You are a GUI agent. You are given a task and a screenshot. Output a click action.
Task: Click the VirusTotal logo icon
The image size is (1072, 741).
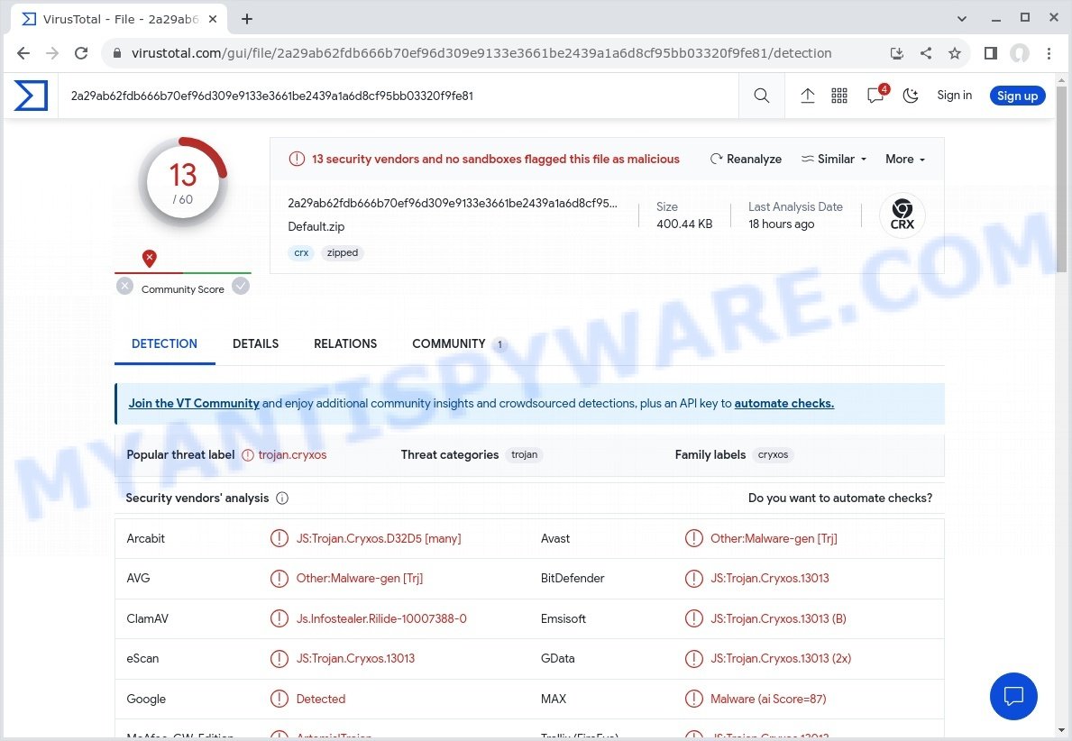[31, 96]
